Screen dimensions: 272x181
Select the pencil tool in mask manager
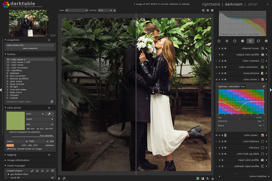click(x=32, y=171)
